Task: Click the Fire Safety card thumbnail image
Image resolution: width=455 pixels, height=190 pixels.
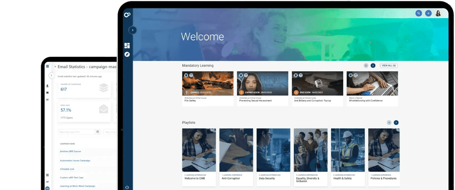Action: [x=208, y=83]
